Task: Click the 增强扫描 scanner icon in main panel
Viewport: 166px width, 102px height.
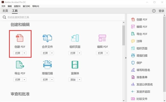Action: 47,65
